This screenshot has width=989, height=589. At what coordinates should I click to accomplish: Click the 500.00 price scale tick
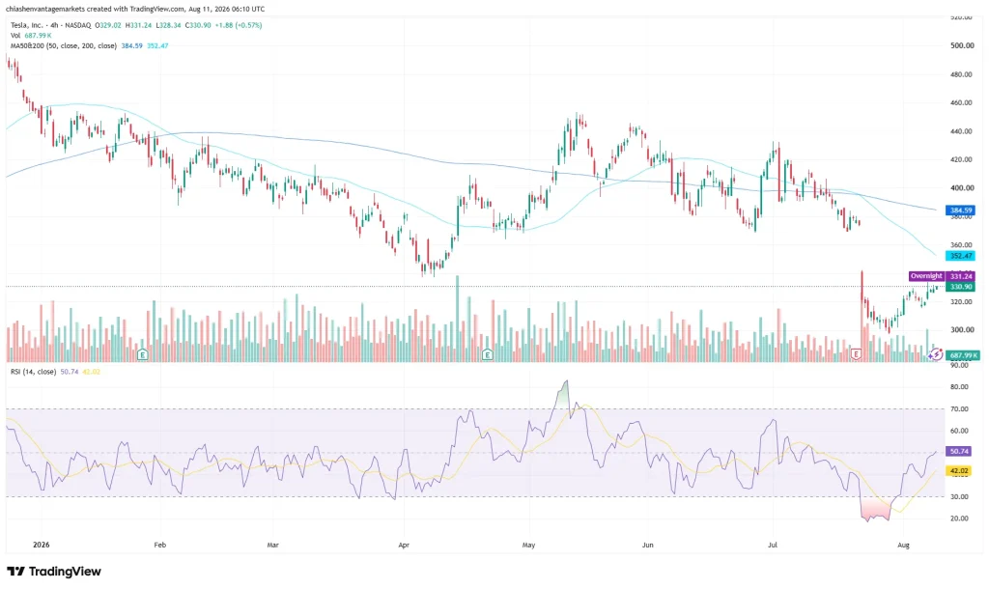tap(962, 45)
